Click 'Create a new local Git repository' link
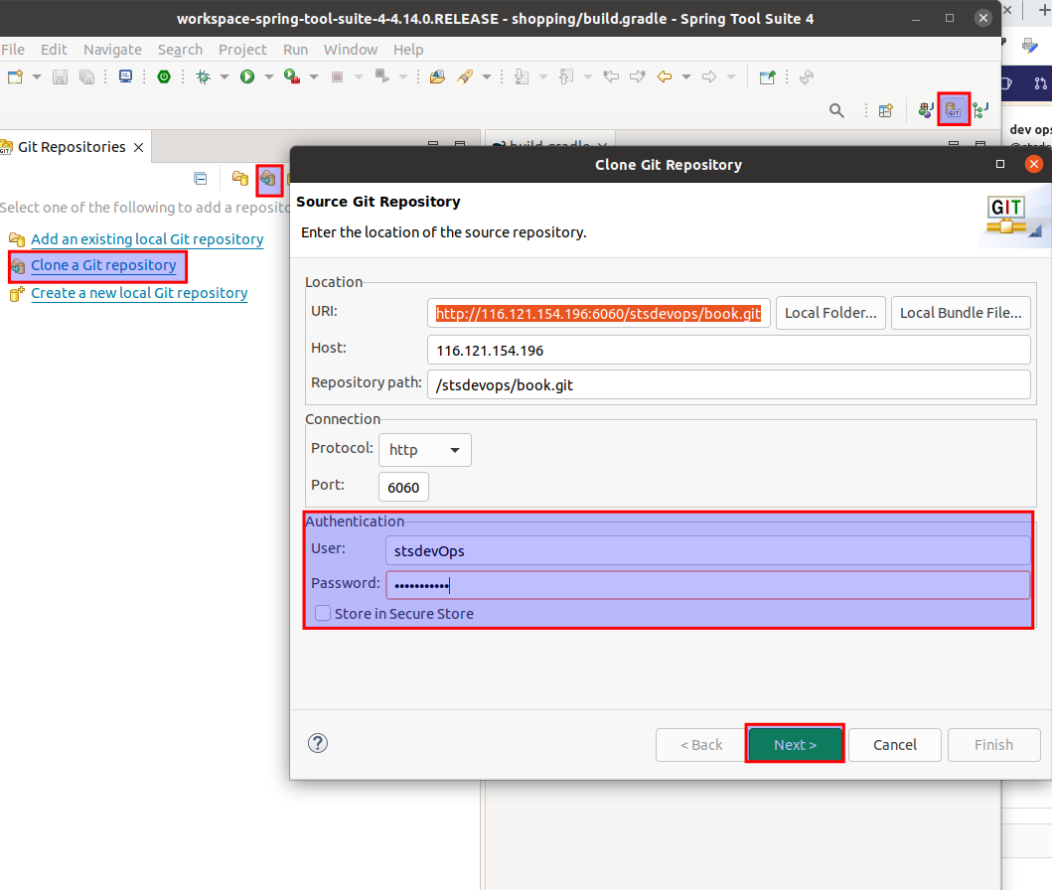The image size is (1052, 890). pyautogui.click(x=139, y=294)
